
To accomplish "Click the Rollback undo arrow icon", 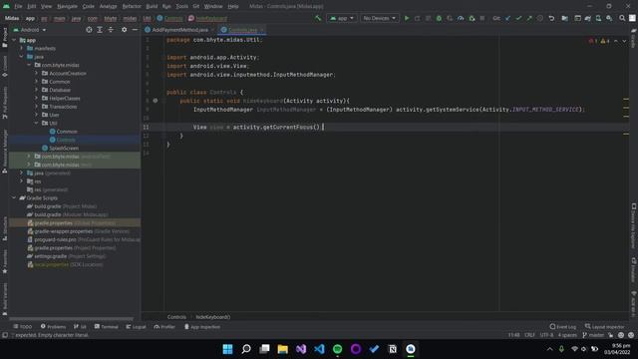I will tap(551, 18).
